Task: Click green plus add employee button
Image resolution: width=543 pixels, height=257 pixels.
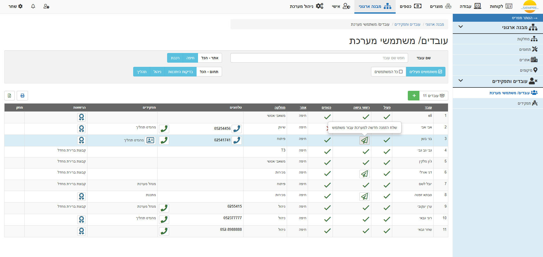Action: pos(413,96)
